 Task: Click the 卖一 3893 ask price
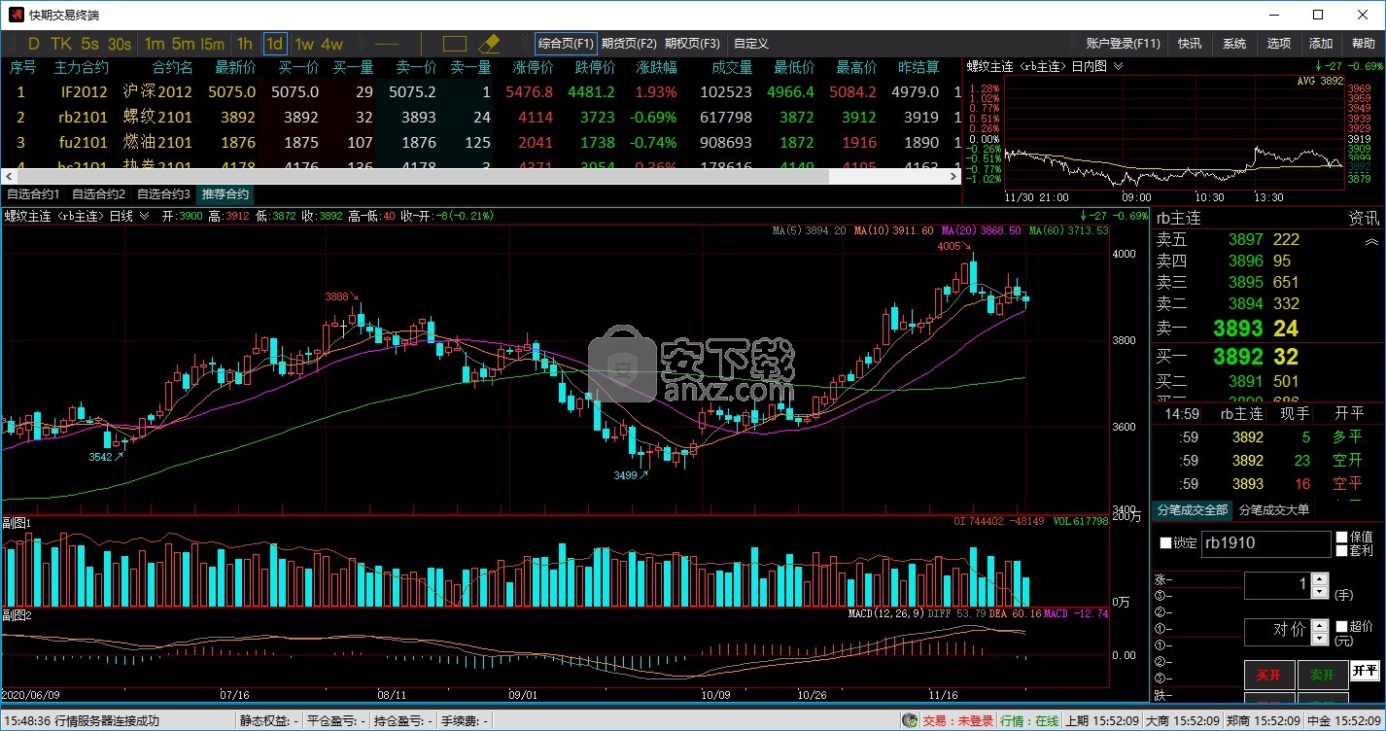(x=1238, y=329)
